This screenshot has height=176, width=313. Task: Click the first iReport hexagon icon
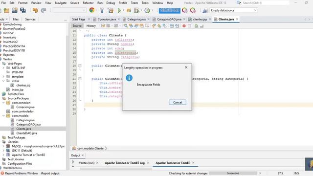tap(185, 10)
